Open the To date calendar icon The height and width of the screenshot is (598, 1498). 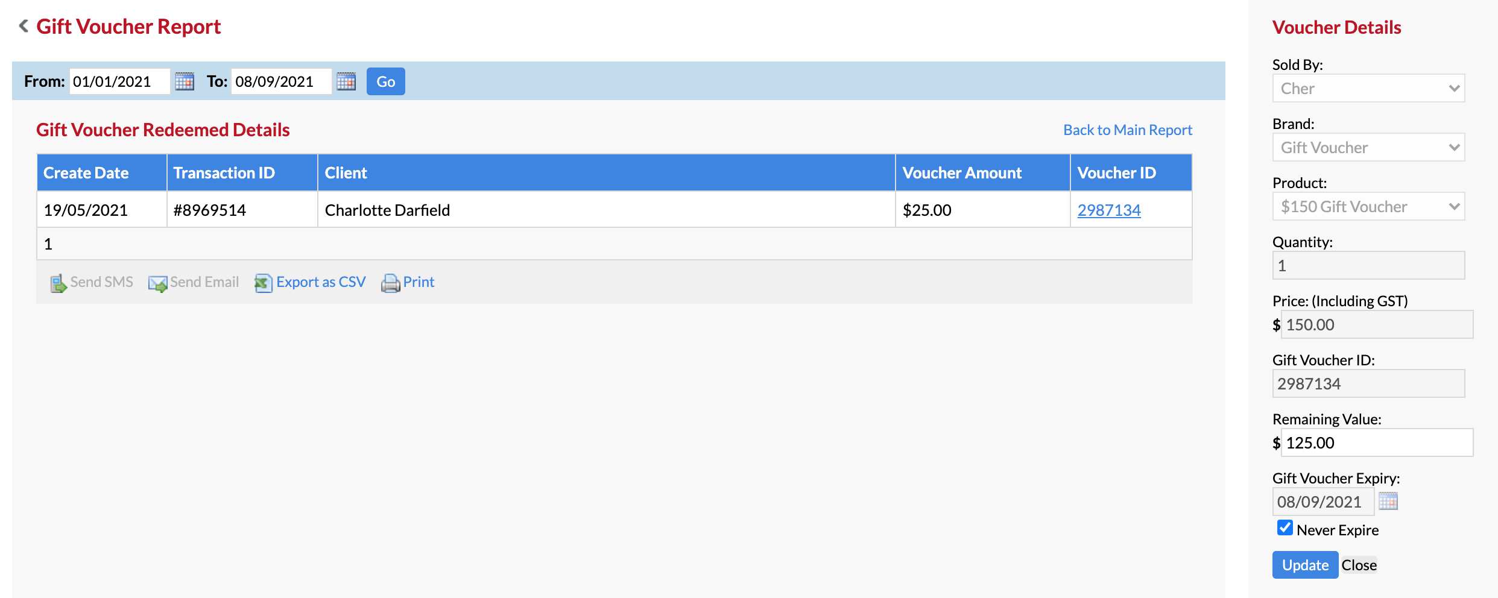click(x=346, y=81)
